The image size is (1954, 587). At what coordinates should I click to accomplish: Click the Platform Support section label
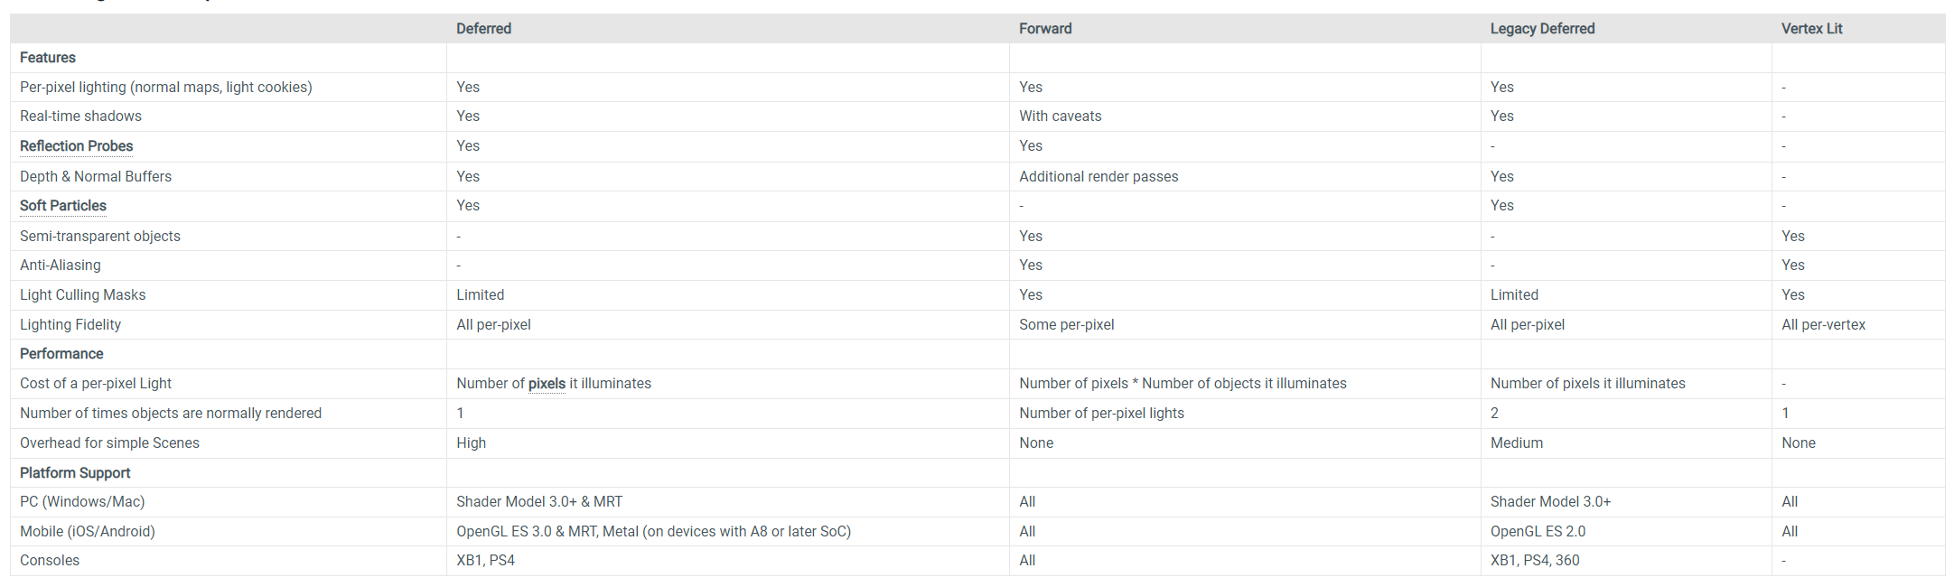click(75, 473)
